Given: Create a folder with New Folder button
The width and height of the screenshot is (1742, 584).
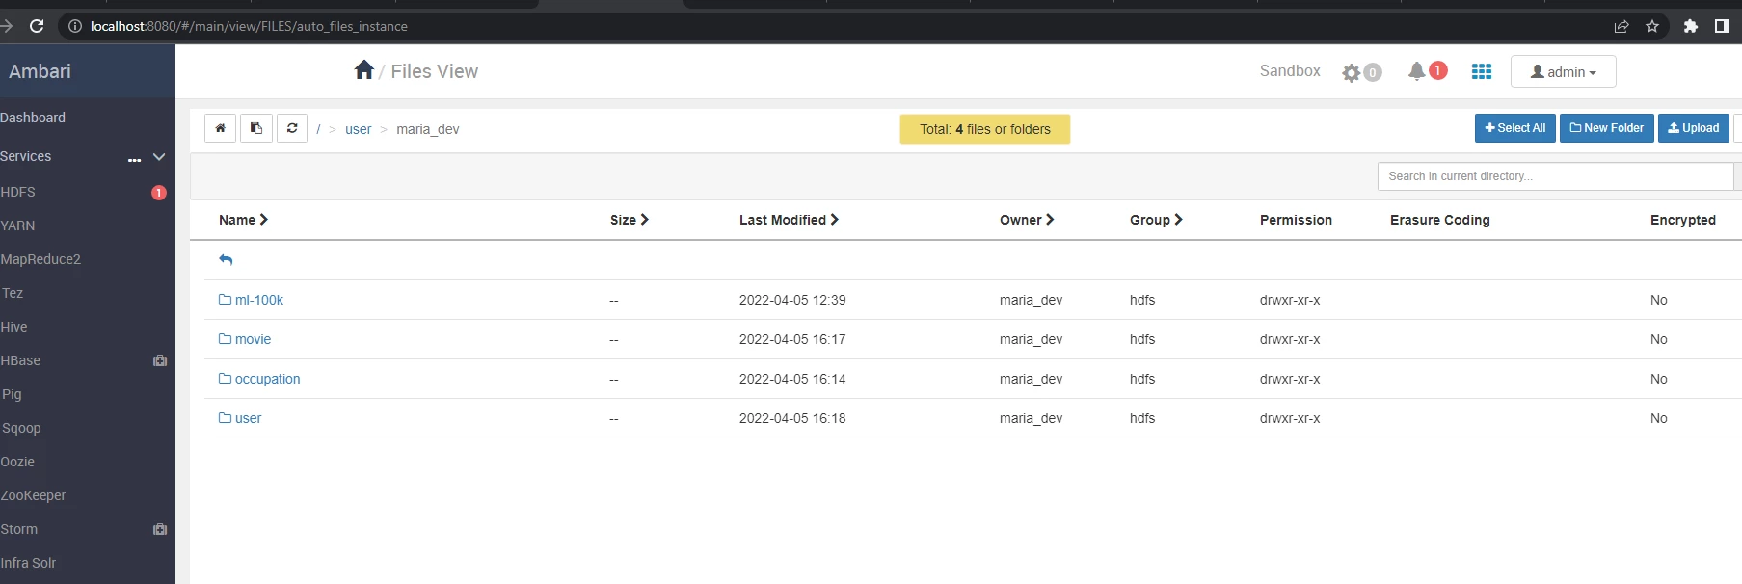Looking at the screenshot, I should click(1607, 128).
